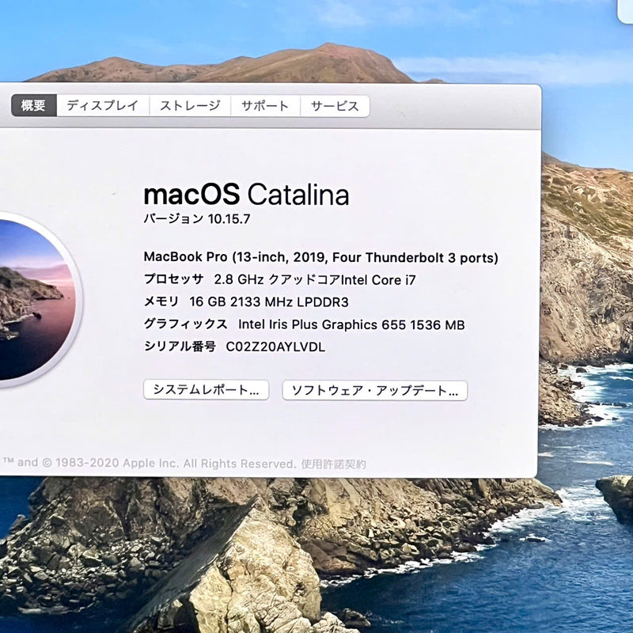Click the シリアル番号 label
633x633 pixels.
[180, 347]
